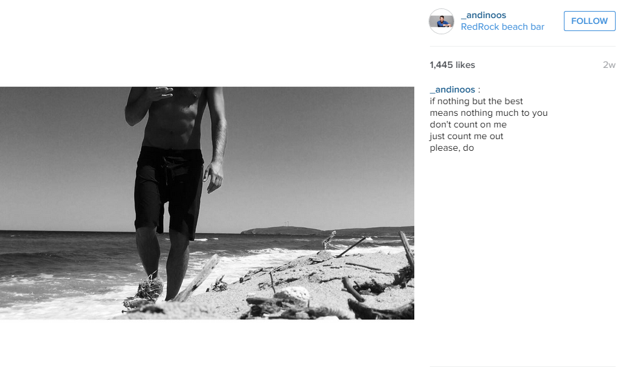Open _andinoos username in the caption

coord(453,89)
